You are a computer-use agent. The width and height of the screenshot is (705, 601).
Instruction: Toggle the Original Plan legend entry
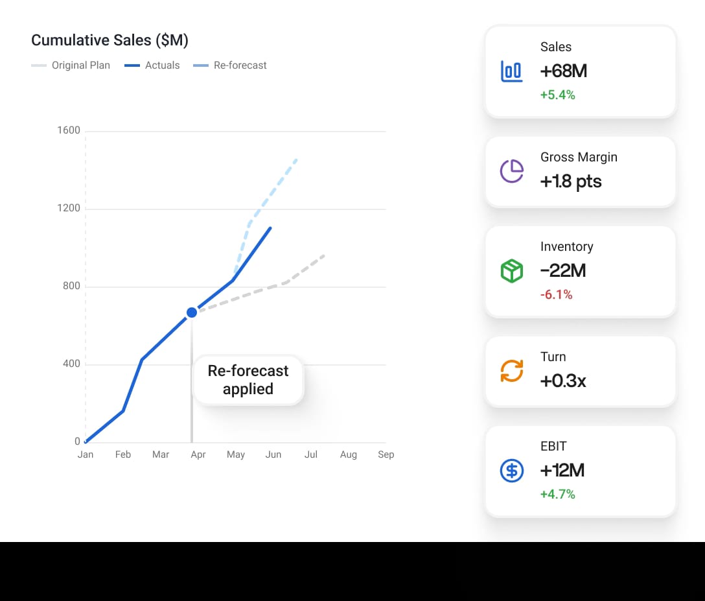(71, 65)
